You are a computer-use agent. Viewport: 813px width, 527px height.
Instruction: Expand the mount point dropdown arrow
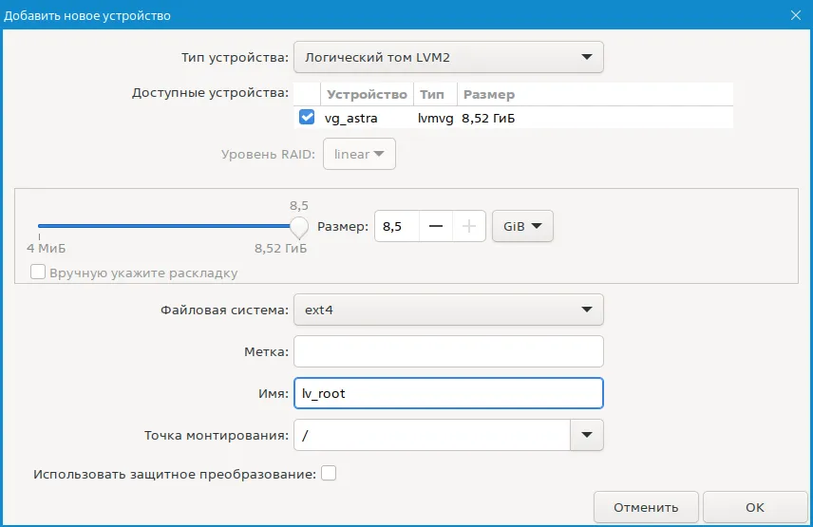tap(586, 435)
